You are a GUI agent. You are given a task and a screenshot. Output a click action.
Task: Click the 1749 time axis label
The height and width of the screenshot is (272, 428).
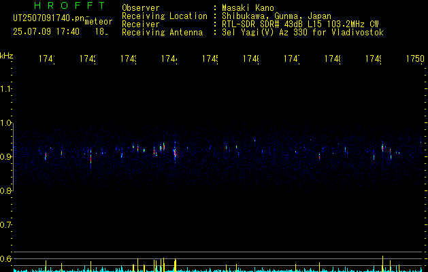point(374,59)
